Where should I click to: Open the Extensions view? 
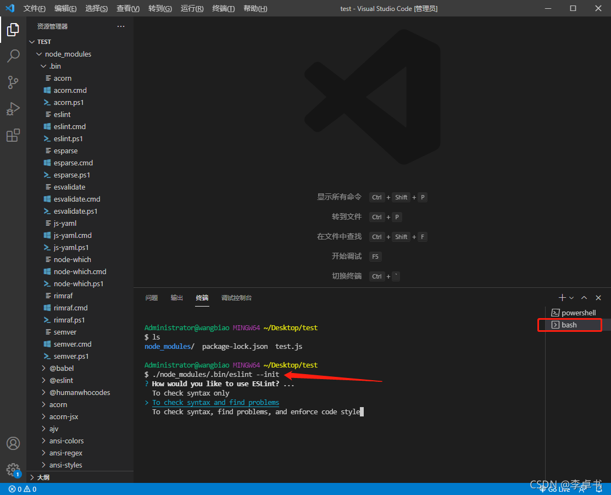point(13,135)
